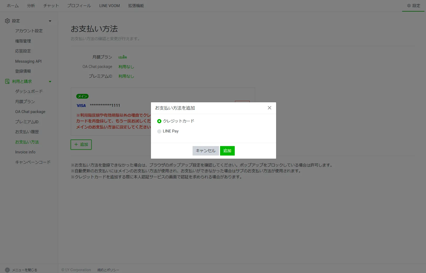Close the add payment method dialog
Screen dimensions: 426x273
click(269, 108)
